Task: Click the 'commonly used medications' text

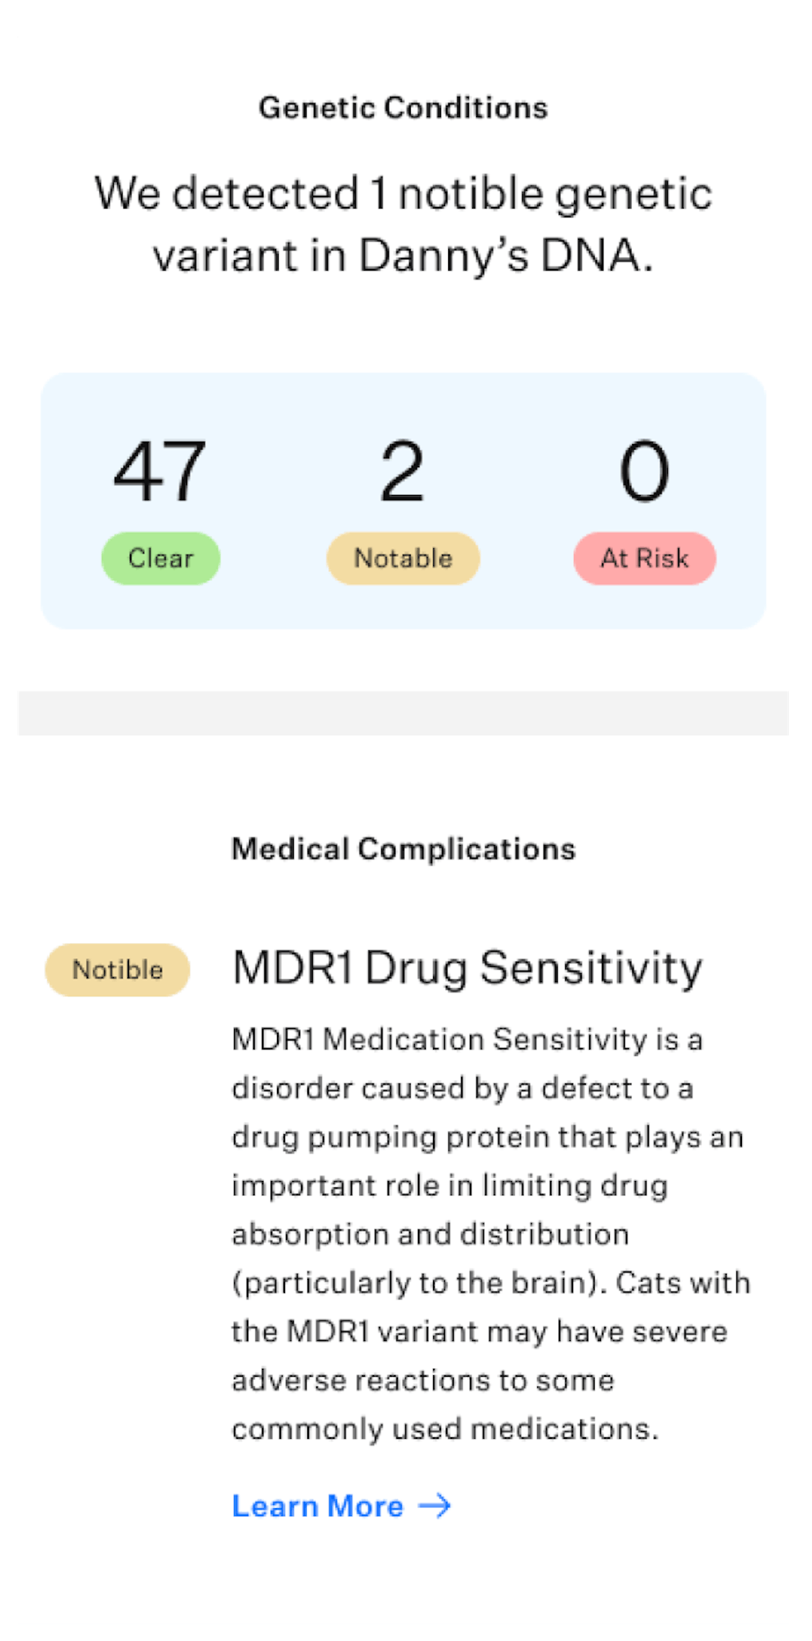Action: [x=444, y=1429]
